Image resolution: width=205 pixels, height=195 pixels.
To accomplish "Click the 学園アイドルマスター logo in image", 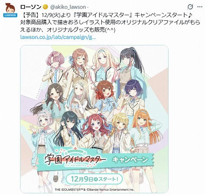I will [75, 159].
